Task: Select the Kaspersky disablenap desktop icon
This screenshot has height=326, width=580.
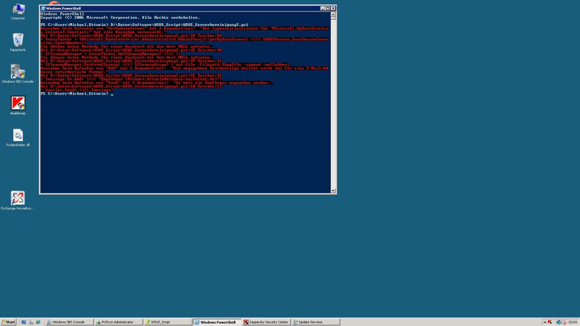Action: point(18,105)
